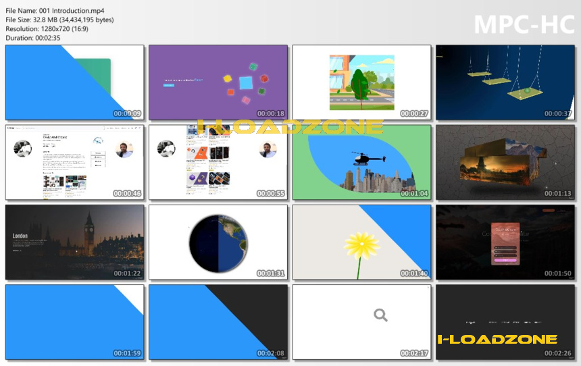Select the cartoon tree frame at 00:00:27
The height and width of the screenshot is (366, 581).
361,82
